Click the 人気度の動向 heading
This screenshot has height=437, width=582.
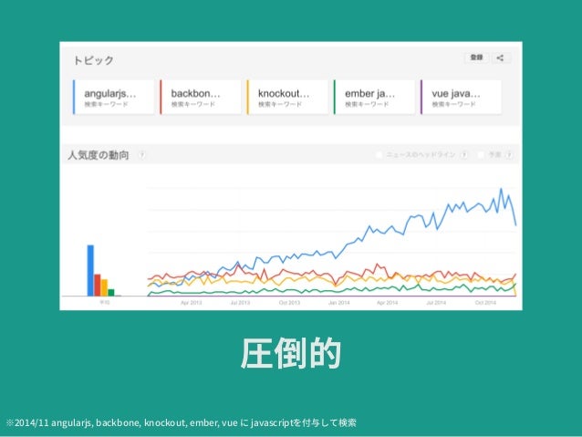(99, 155)
